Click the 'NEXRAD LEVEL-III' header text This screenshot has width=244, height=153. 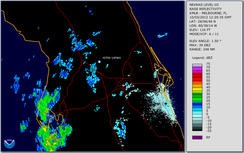[204, 5]
